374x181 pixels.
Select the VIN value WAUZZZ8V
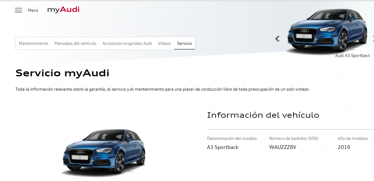[283, 147]
